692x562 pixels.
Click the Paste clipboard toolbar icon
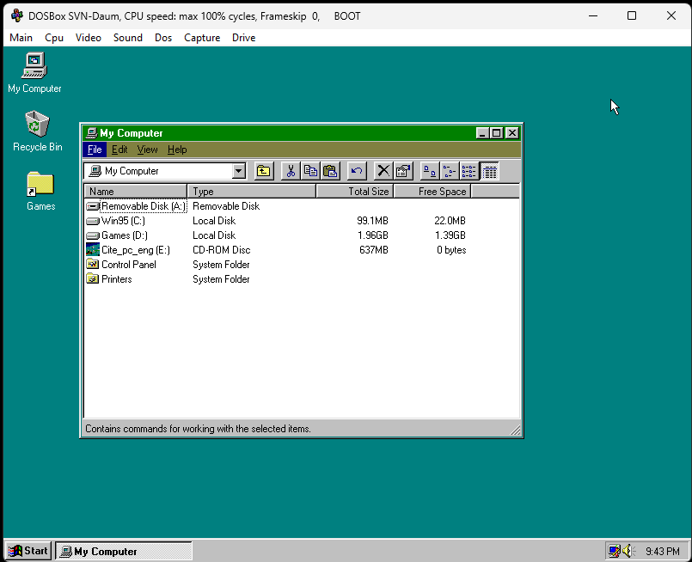[330, 171]
